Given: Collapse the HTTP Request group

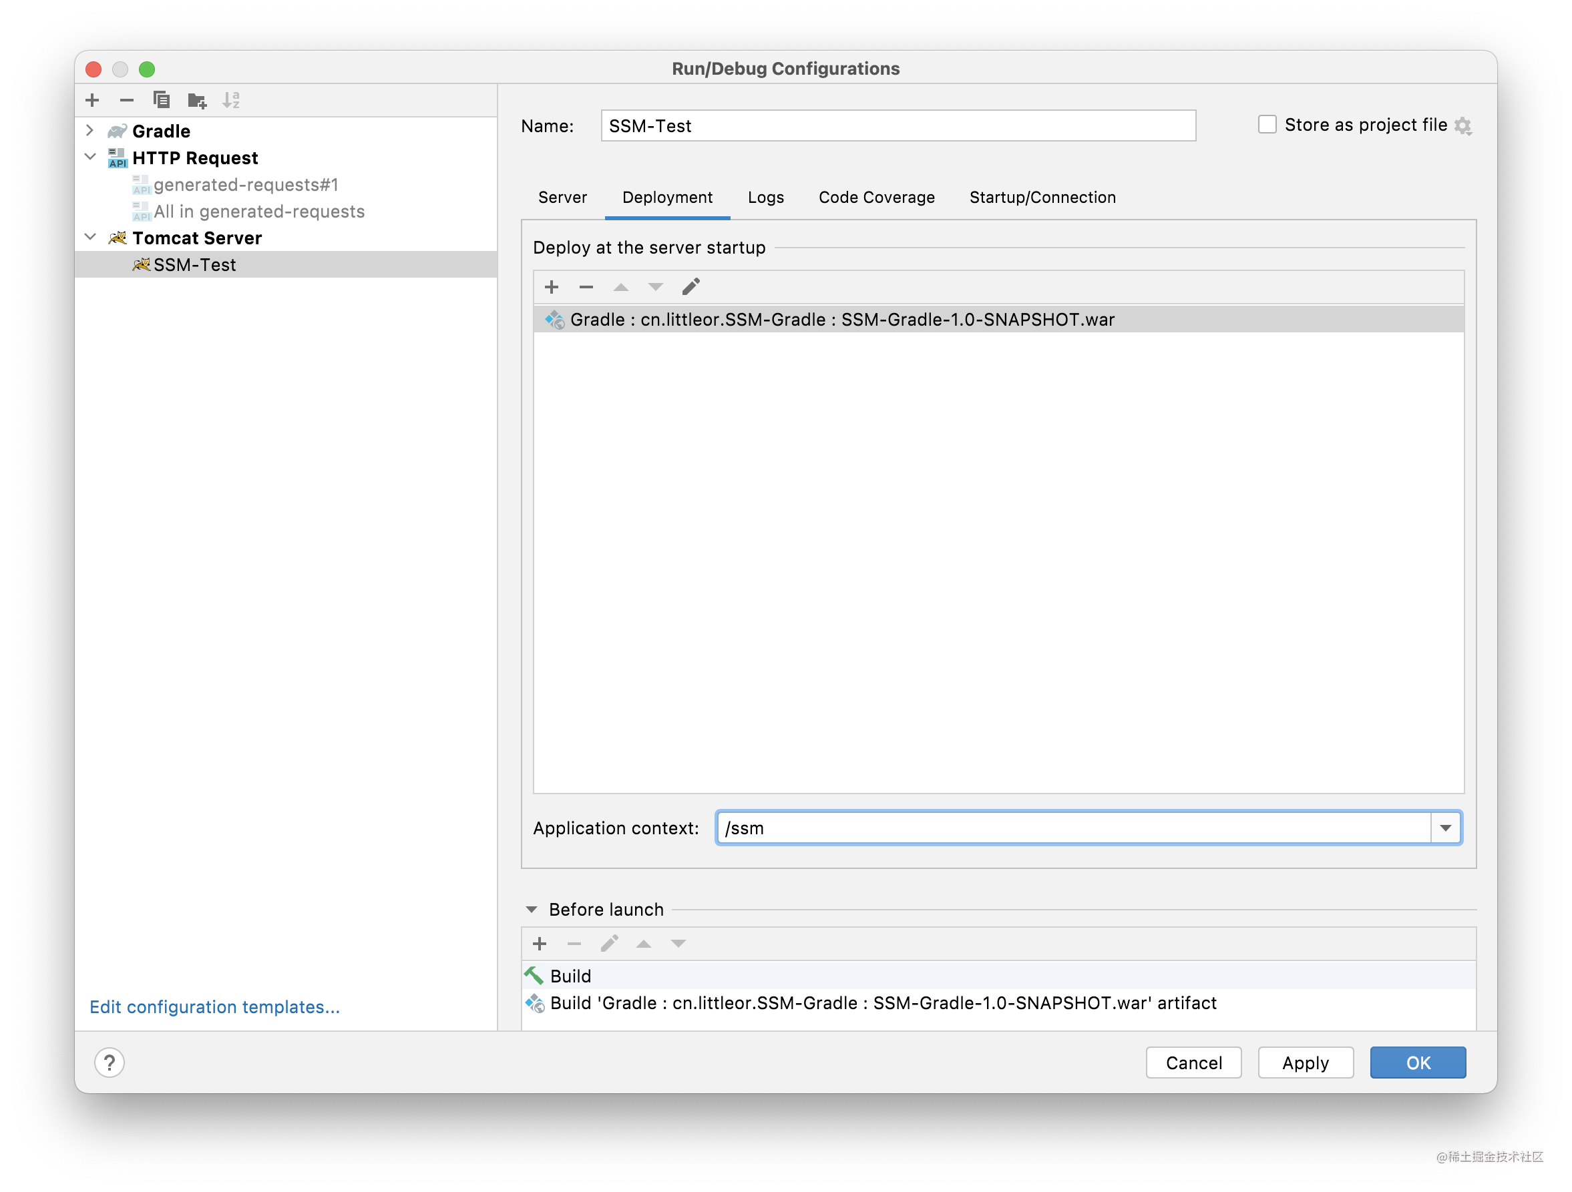Looking at the screenshot, I should (90, 157).
